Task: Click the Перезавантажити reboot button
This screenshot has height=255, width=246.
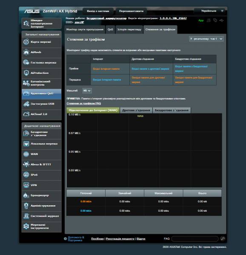Action: pos(131,11)
